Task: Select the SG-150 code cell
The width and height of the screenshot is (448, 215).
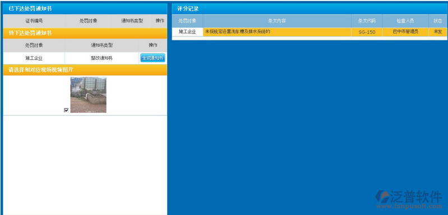Action: (367, 32)
